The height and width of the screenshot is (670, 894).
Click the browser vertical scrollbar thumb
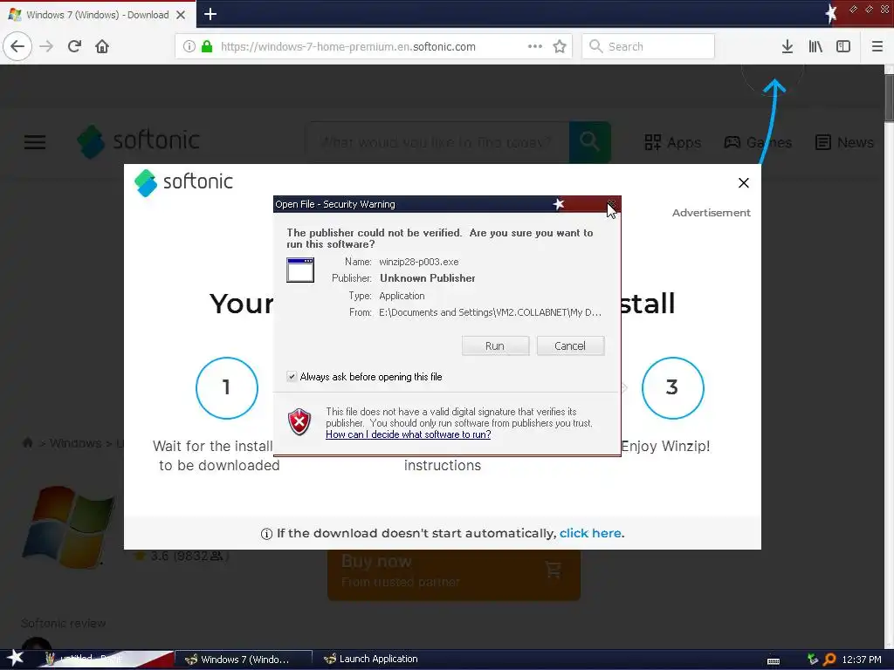pyautogui.click(x=889, y=98)
